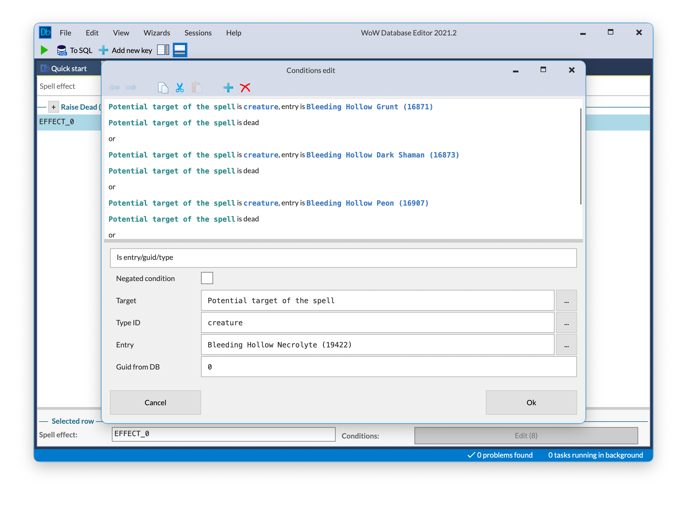Expand the Raise Dead tree row
Viewport: 687px width, 507px height.
(53, 107)
